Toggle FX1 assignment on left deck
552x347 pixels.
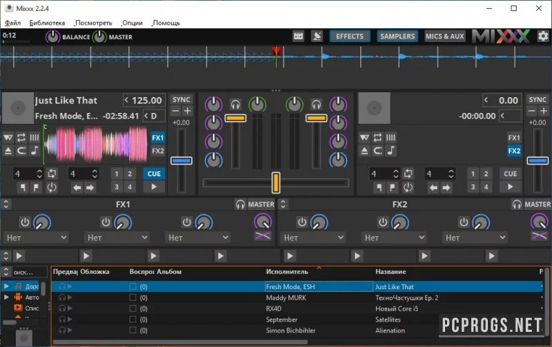[x=158, y=138]
